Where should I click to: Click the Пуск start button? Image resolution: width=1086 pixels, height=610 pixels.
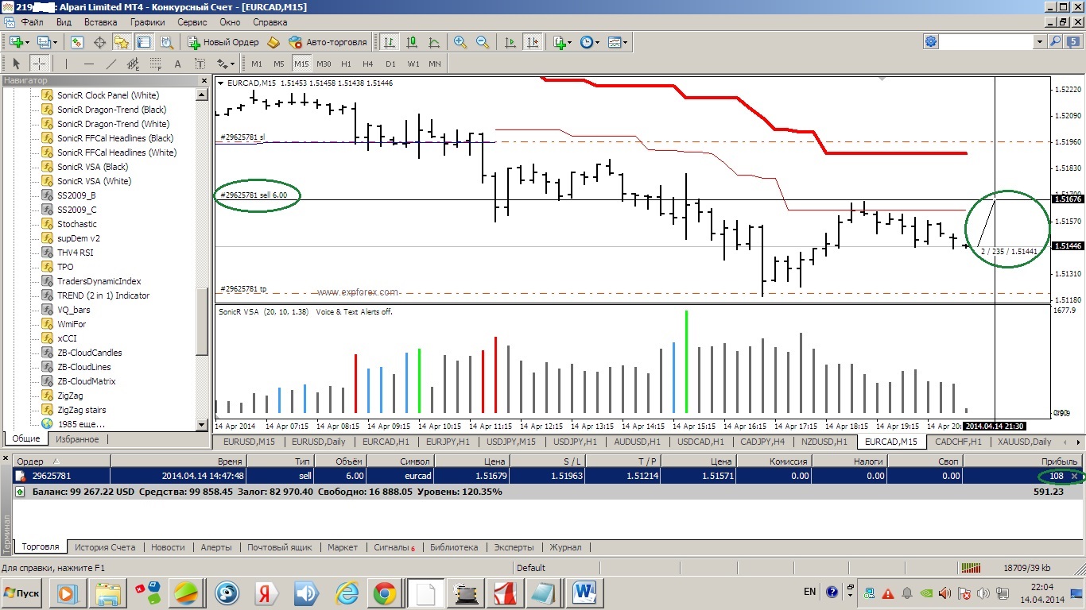click(21, 593)
